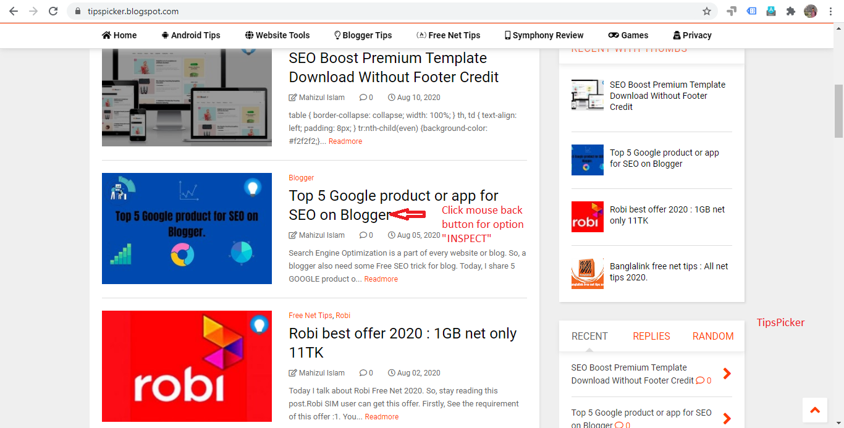Click Readmore on Robi best offer post

(382, 417)
